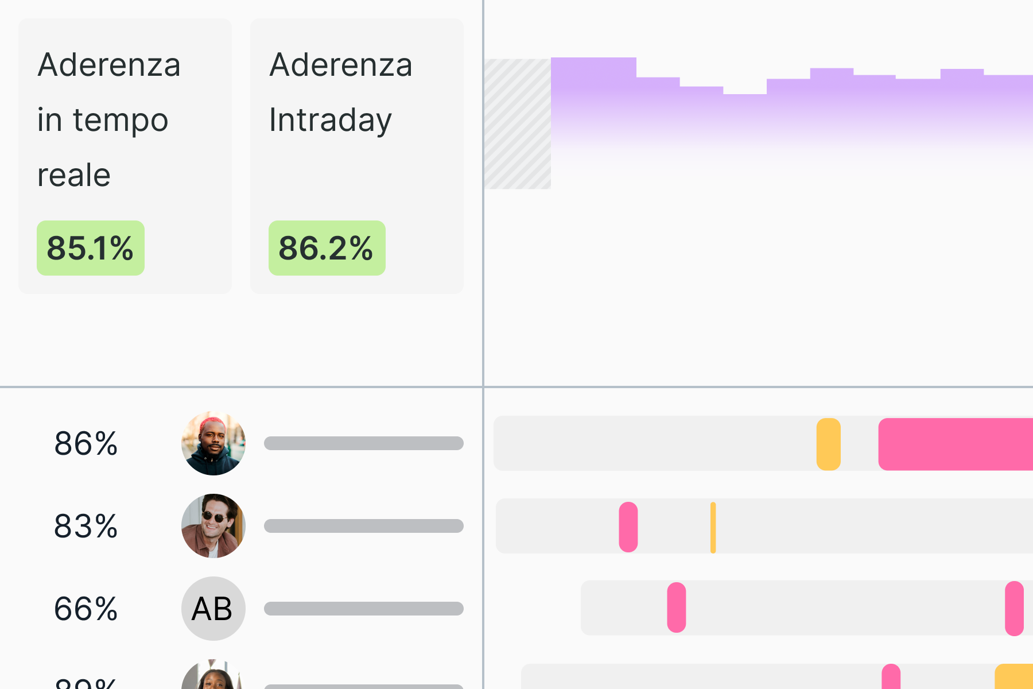Click the grey name bar next to AB avatar

click(x=364, y=609)
